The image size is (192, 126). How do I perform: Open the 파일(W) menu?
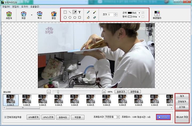pos(6,7)
